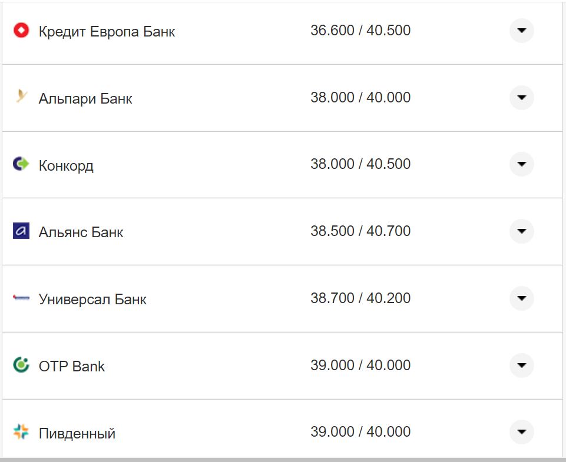
Task: Click Альянс Банк rate 38.500 / 40.700
Action: pos(360,231)
